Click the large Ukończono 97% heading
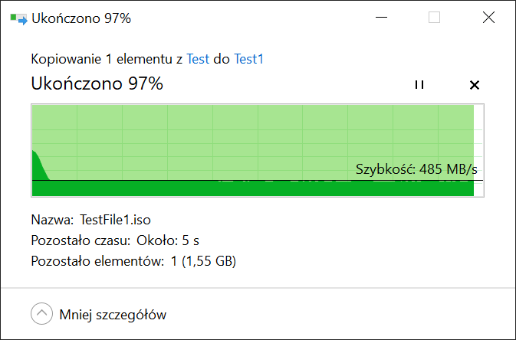 97,83
